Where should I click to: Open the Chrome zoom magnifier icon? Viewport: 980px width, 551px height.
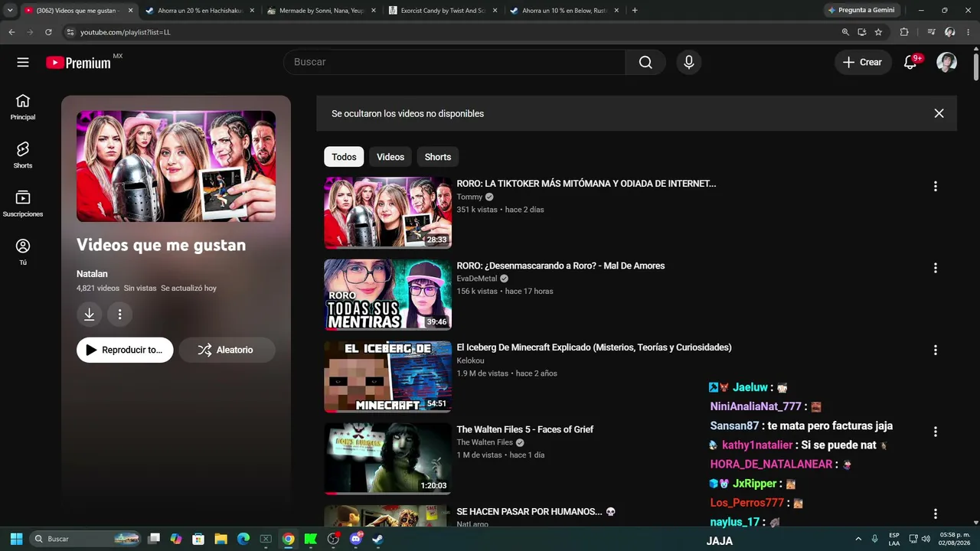[845, 32]
